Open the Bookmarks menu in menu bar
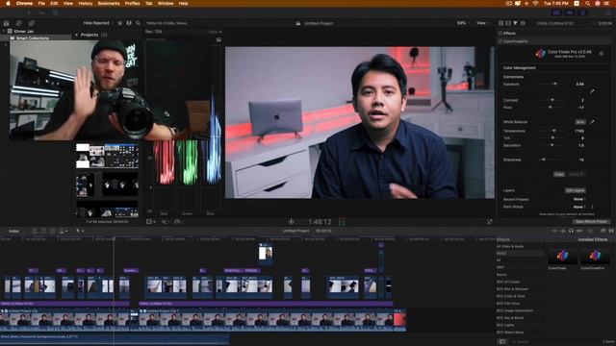The width and height of the screenshot is (616, 346). [x=109, y=3]
